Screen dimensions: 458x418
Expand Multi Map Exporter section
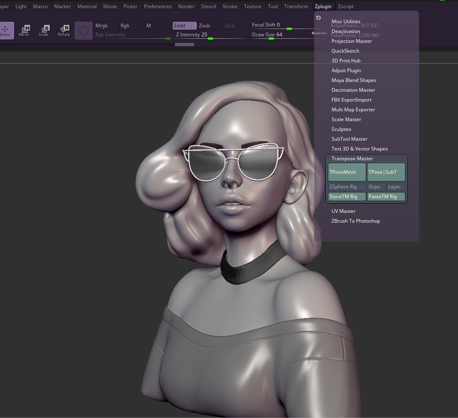pyautogui.click(x=353, y=110)
